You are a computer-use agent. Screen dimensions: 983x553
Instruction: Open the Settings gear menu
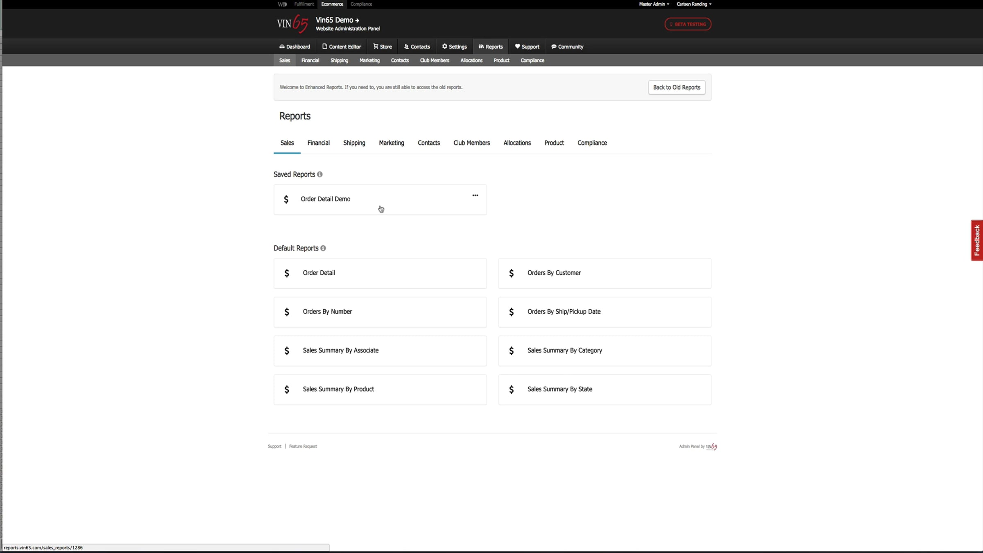[x=454, y=47]
